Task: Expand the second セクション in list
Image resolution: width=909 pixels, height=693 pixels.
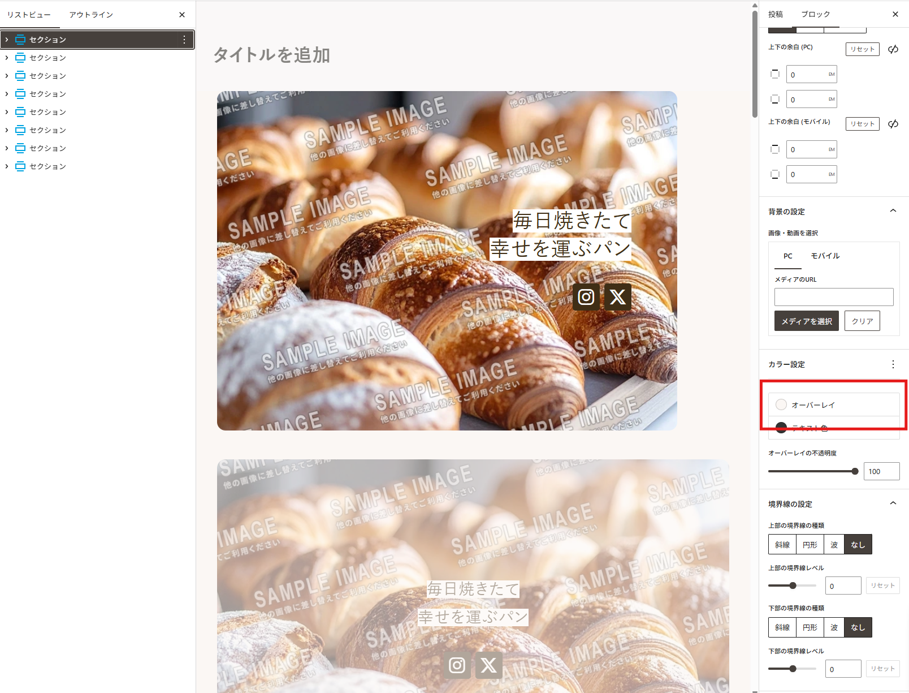Action: tap(7, 58)
